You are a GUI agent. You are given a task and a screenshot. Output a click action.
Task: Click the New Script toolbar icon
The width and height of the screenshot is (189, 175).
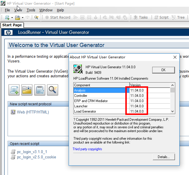[7, 17]
